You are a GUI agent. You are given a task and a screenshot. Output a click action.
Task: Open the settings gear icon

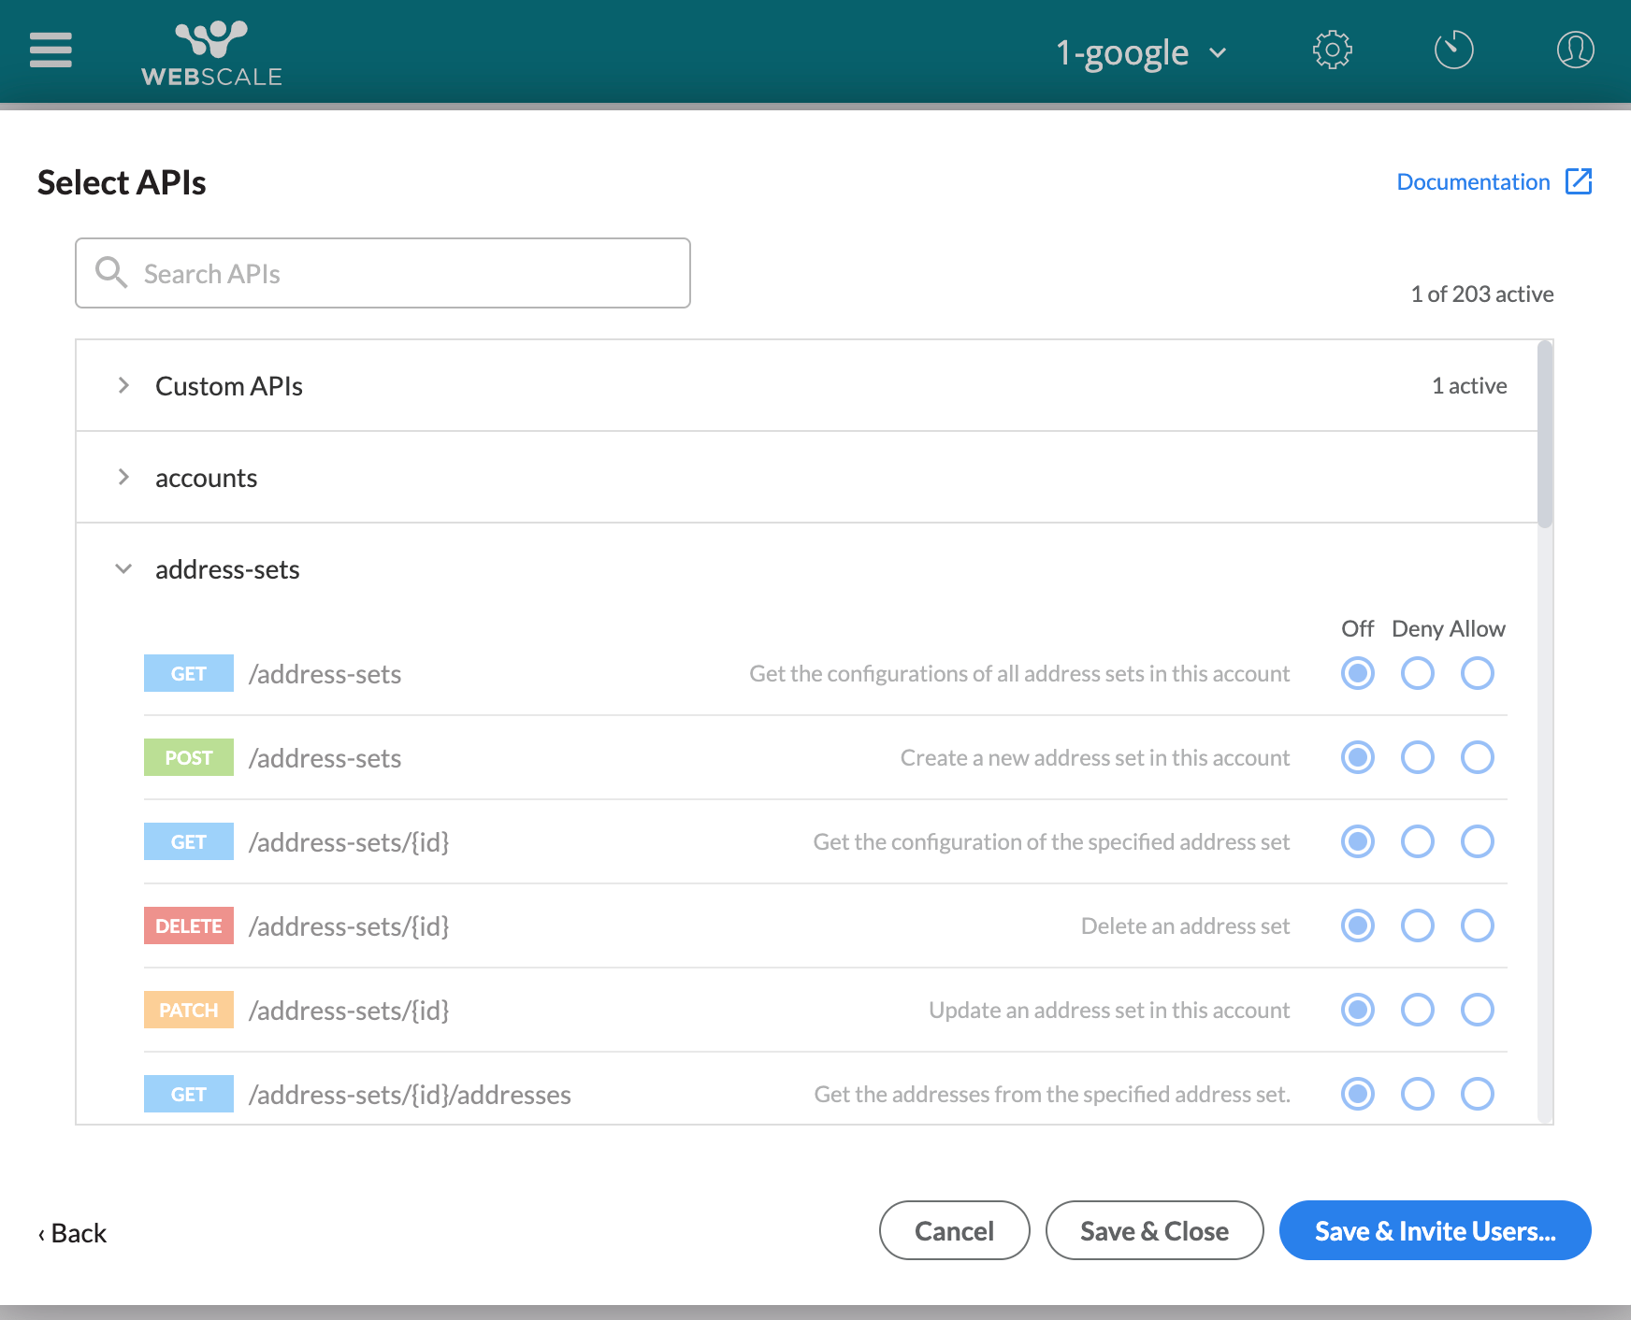click(x=1332, y=50)
